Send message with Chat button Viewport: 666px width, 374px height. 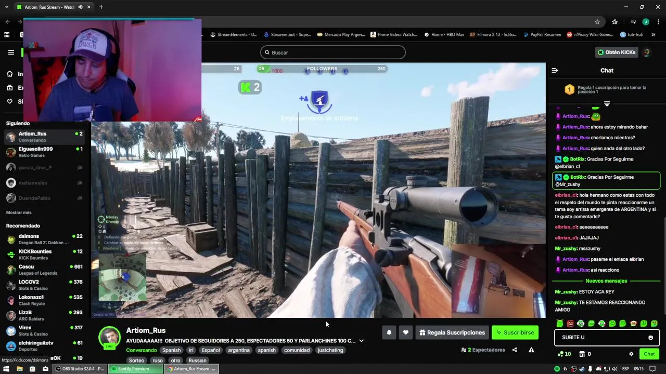(x=649, y=354)
